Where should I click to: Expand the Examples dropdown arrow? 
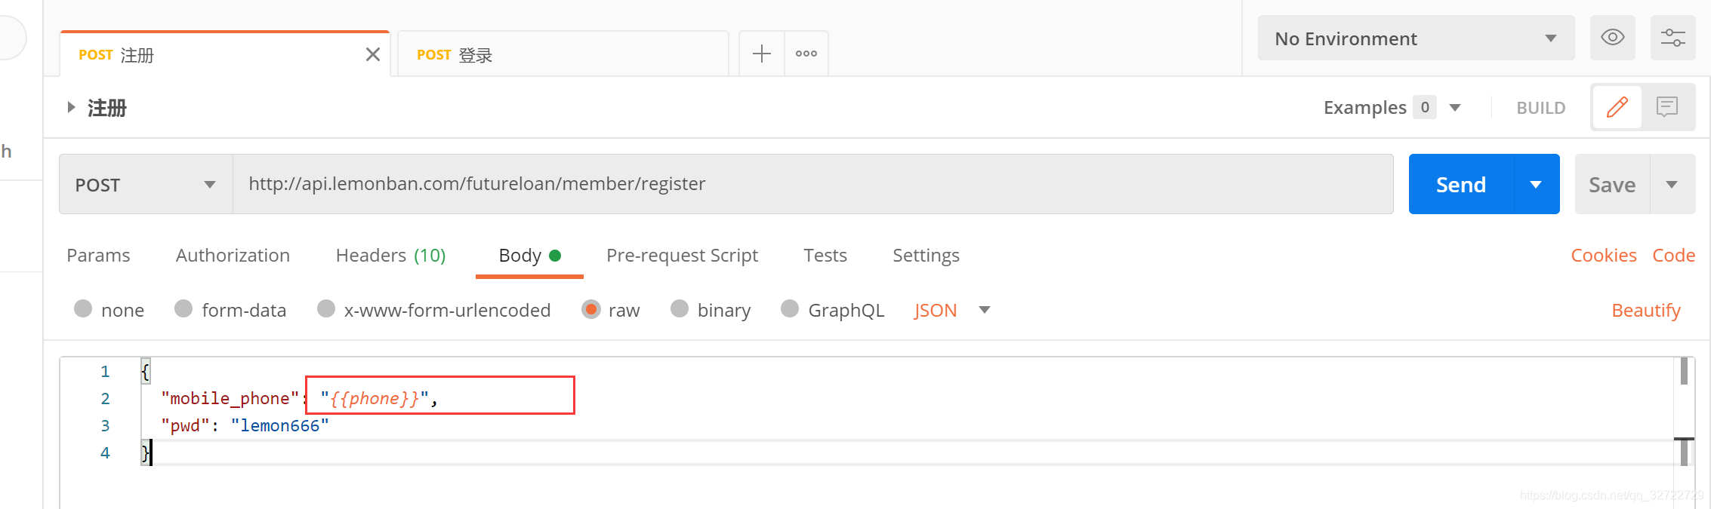[1455, 108]
